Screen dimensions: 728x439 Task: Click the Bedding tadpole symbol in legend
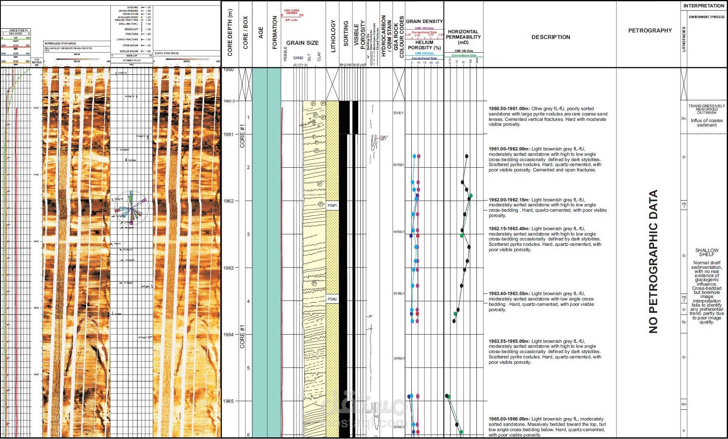pos(142,7)
